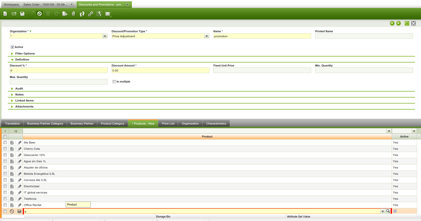The width and height of the screenshot is (421, 221).
Task: Expand the Filter Options section
Action: [x=25, y=53]
